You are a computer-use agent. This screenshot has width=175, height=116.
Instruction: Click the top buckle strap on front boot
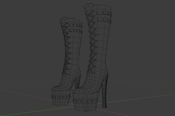click(102, 13)
